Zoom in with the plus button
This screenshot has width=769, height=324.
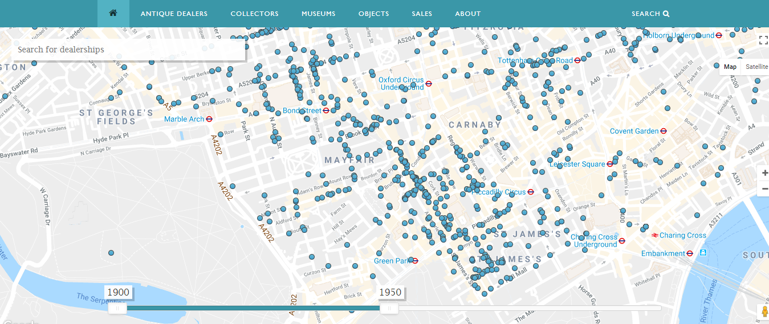764,173
